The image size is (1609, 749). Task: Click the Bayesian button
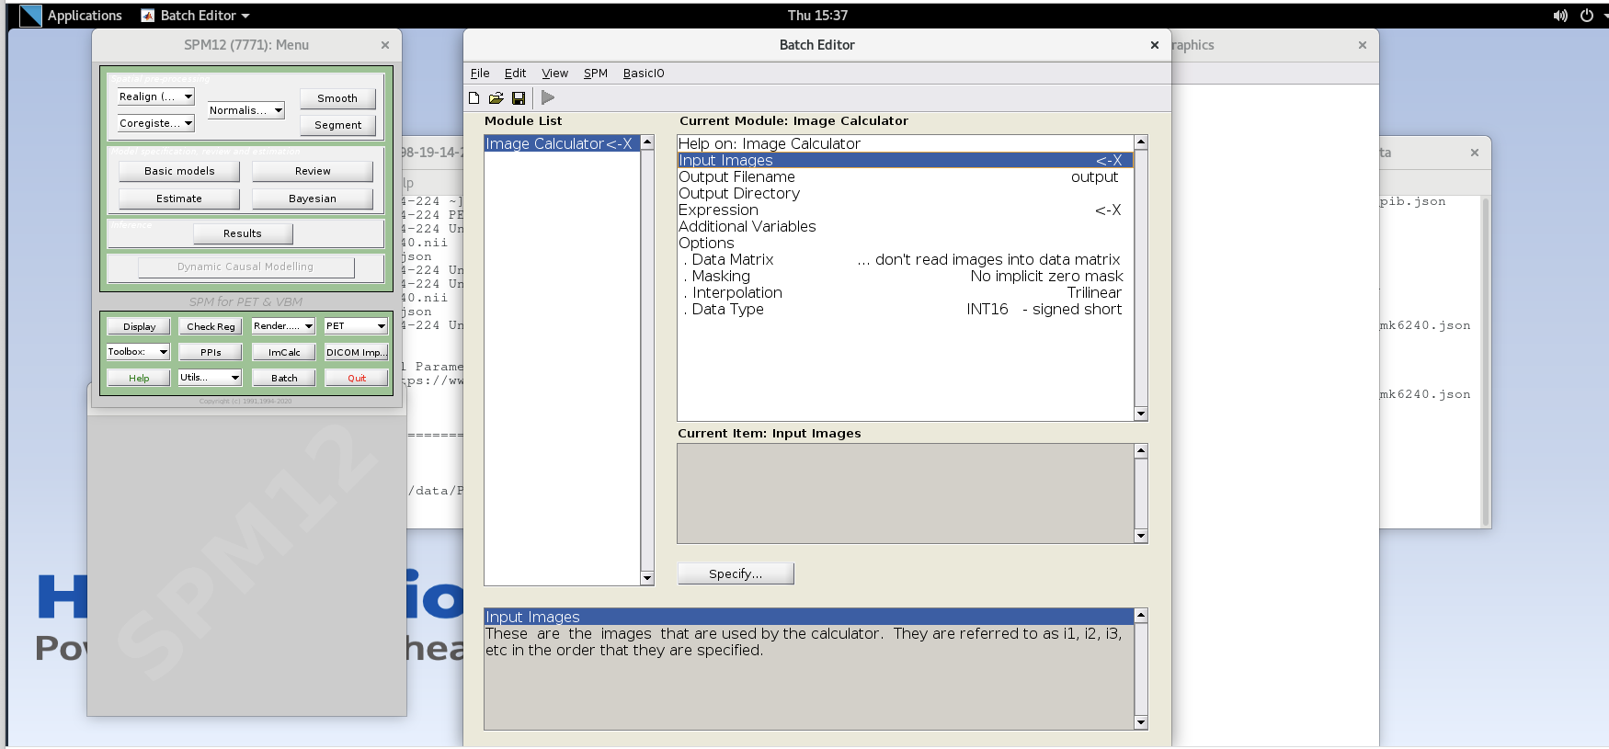(313, 199)
